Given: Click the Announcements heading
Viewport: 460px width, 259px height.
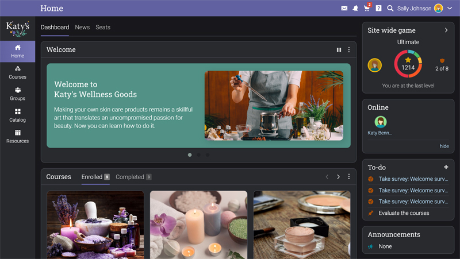Looking at the screenshot, I should [394, 234].
